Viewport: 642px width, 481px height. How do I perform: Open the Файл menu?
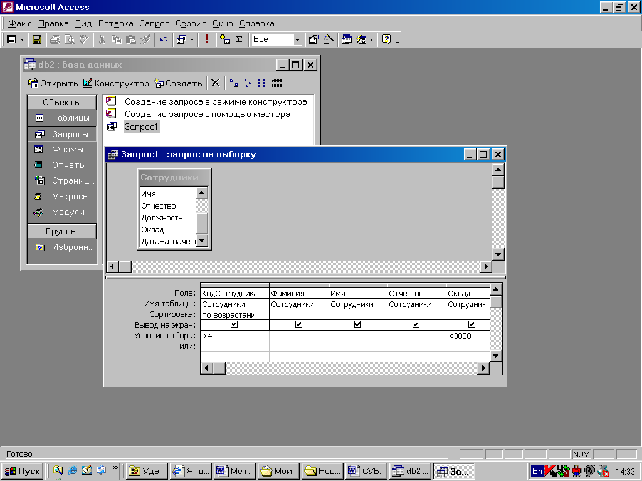coord(20,23)
